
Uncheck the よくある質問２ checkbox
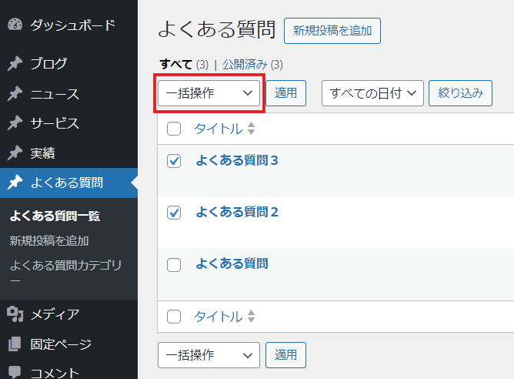click(174, 213)
